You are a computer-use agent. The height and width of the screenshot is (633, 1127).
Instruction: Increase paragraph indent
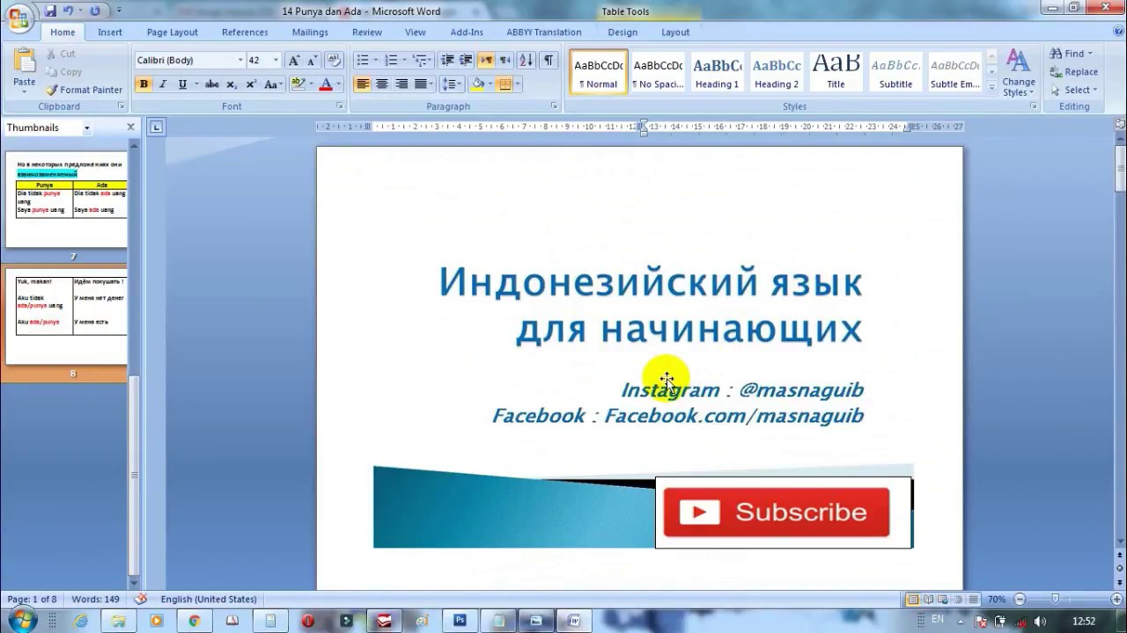(466, 61)
